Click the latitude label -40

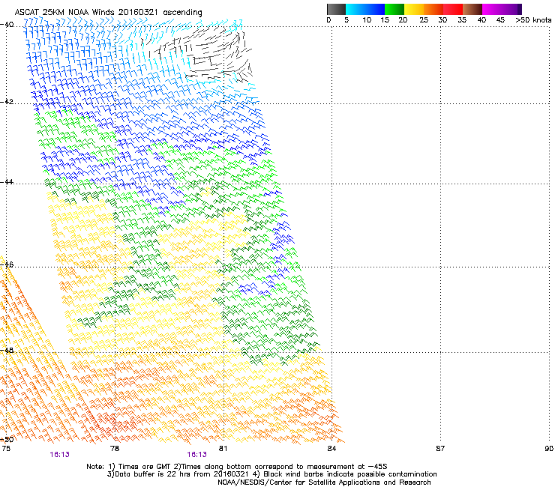(7, 25)
